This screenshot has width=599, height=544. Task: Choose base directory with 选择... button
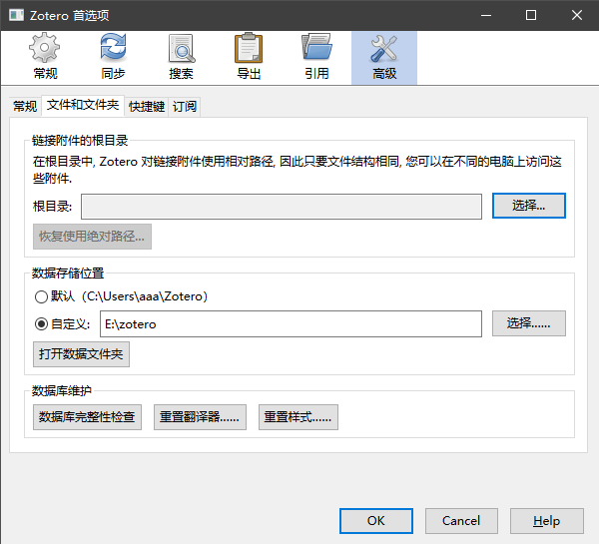(529, 206)
